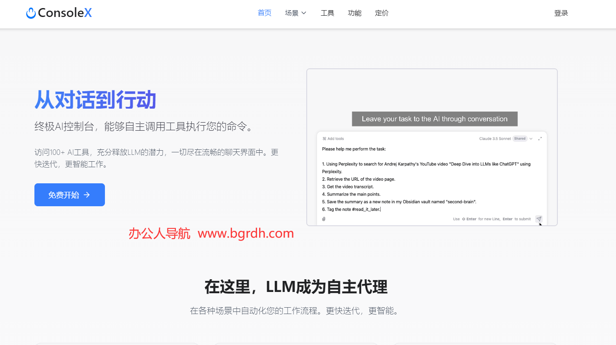
Task: Toggle the Shared badge next to Claude 3.5 Sonnet
Action: (520, 138)
